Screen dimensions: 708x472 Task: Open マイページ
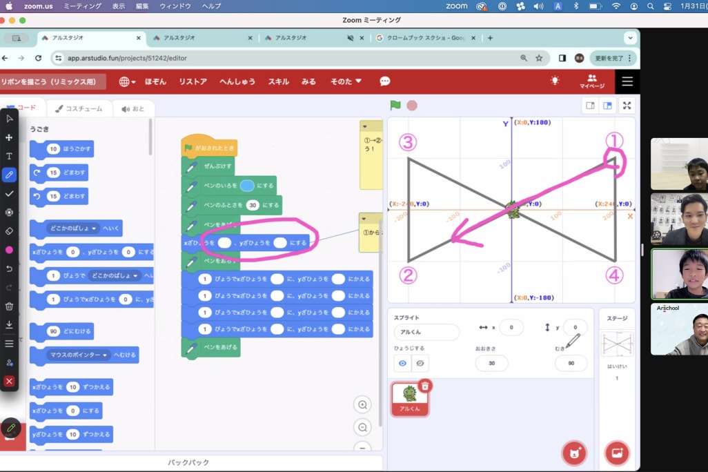click(x=591, y=81)
